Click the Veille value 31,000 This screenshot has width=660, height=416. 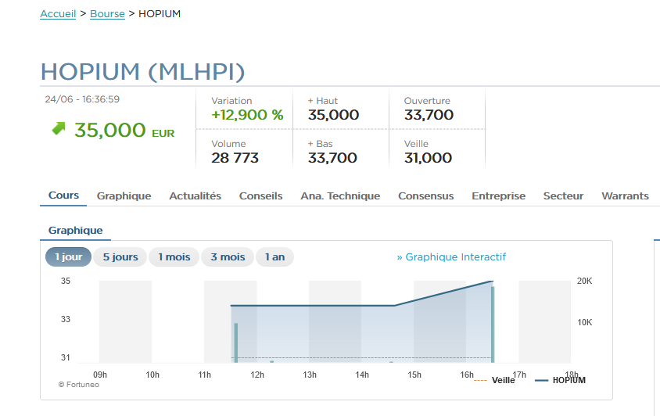[x=428, y=158]
